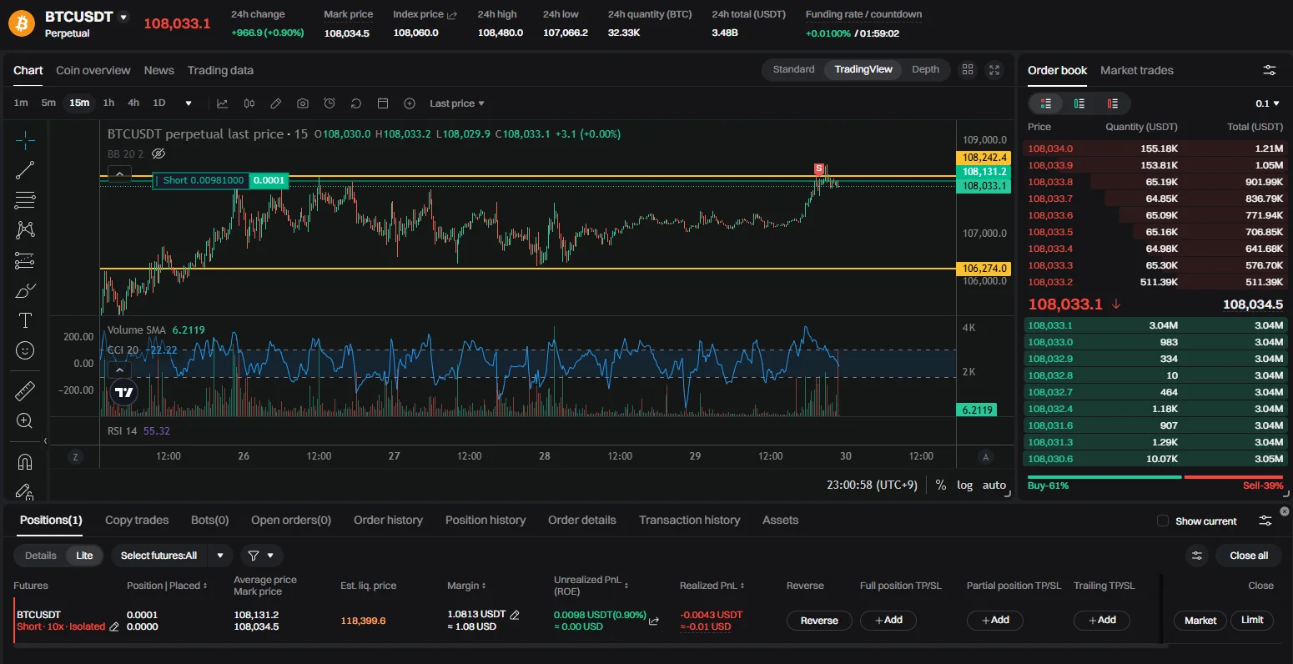This screenshot has height=664, width=1293.
Task: Open the emoji sticker tool
Action: coord(25,350)
